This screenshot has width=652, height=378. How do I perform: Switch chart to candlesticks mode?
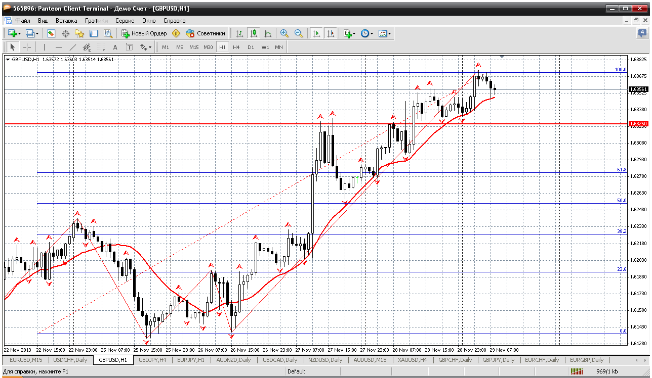254,33
